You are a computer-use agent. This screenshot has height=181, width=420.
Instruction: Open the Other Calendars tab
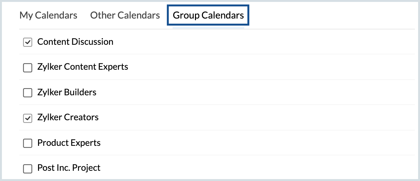(x=125, y=15)
